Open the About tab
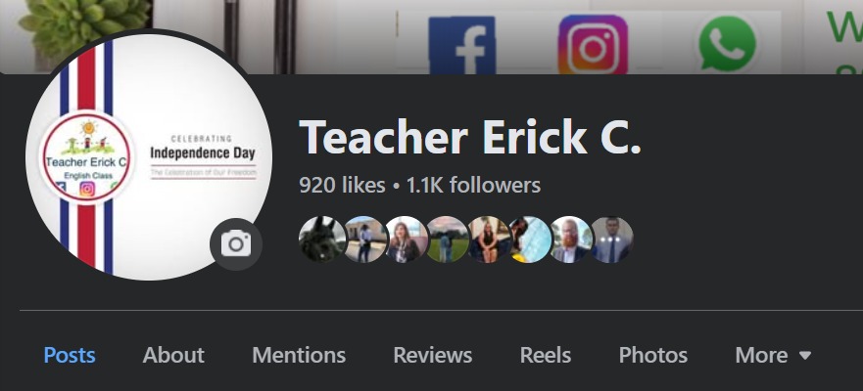The width and height of the screenshot is (863, 391). tap(173, 355)
